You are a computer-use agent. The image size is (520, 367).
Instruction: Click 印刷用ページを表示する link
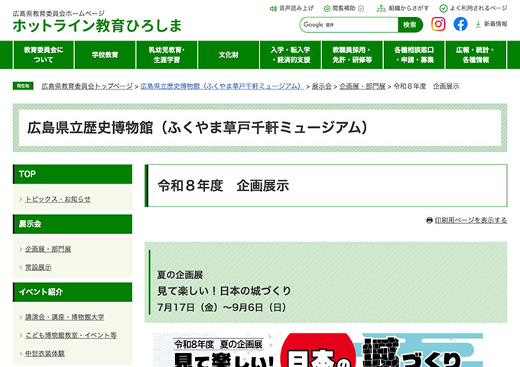click(471, 220)
